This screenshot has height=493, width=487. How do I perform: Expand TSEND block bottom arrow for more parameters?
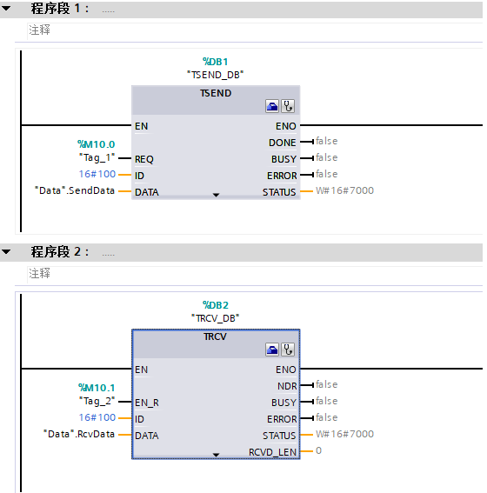click(216, 196)
